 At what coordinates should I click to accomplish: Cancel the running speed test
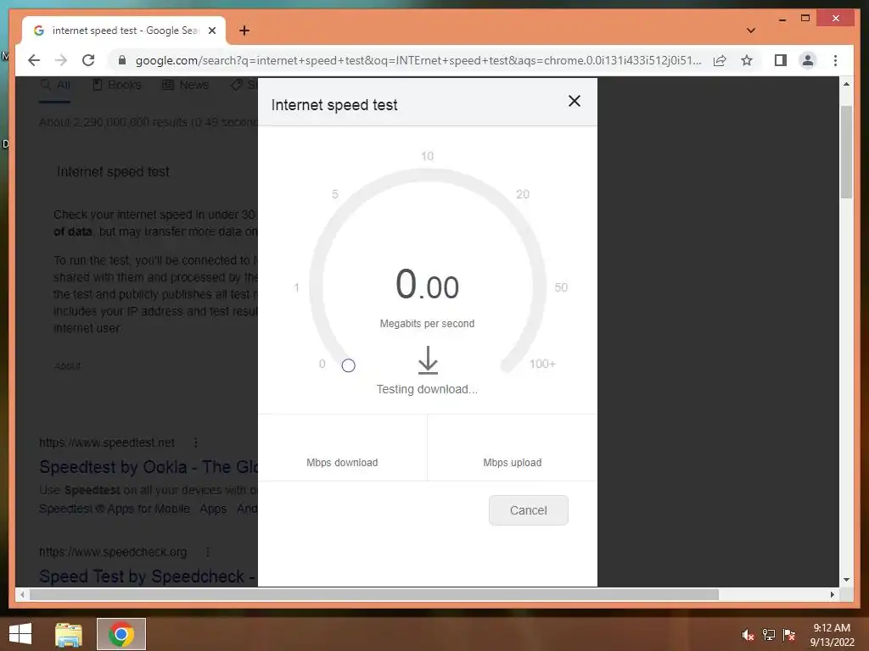[x=528, y=509]
